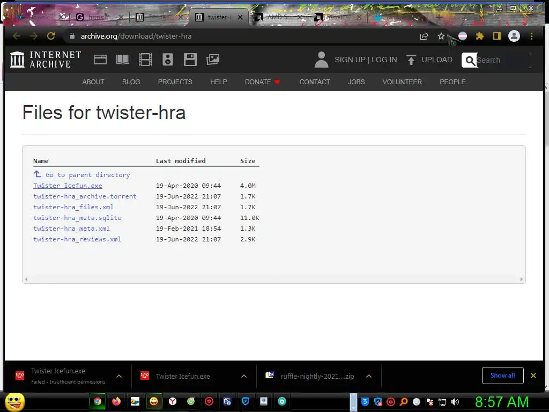Click the address bar URL
Screen dimensions: 549x412
(x=136, y=36)
